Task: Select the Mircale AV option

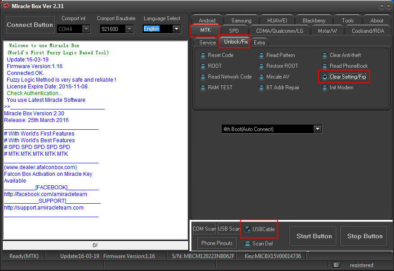Action: (x=274, y=77)
